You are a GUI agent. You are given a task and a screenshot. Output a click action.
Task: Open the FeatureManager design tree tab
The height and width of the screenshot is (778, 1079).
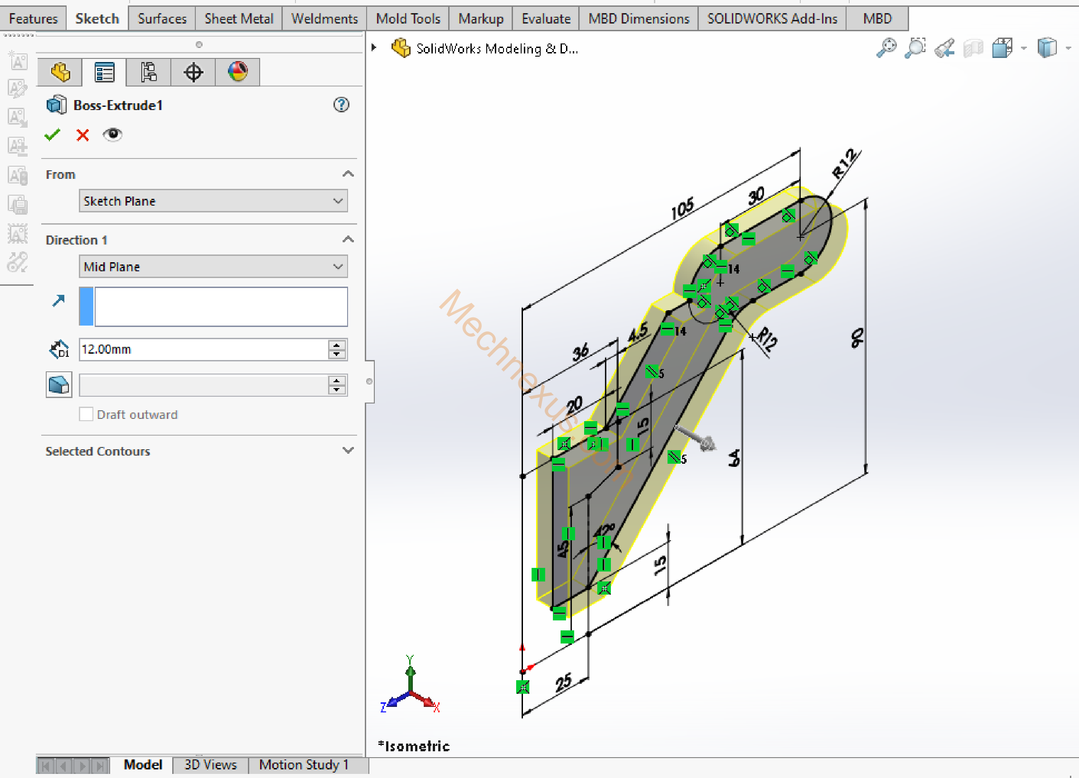[x=60, y=72]
